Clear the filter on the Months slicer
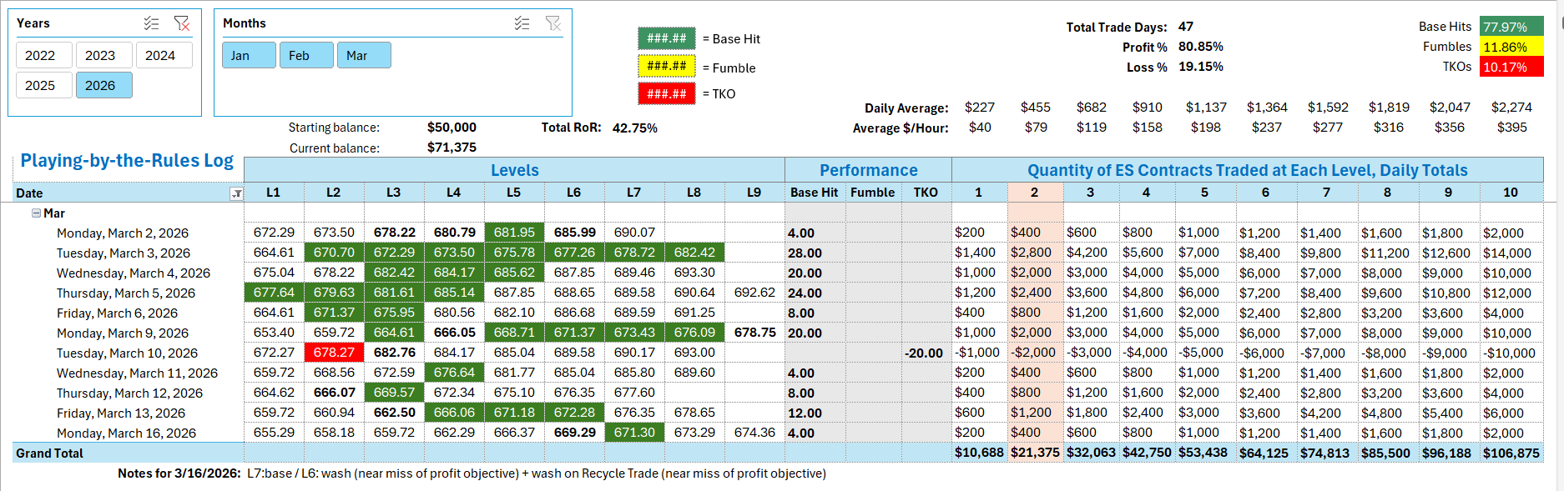Viewport: 1564px width, 491px height. coord(552,23)
